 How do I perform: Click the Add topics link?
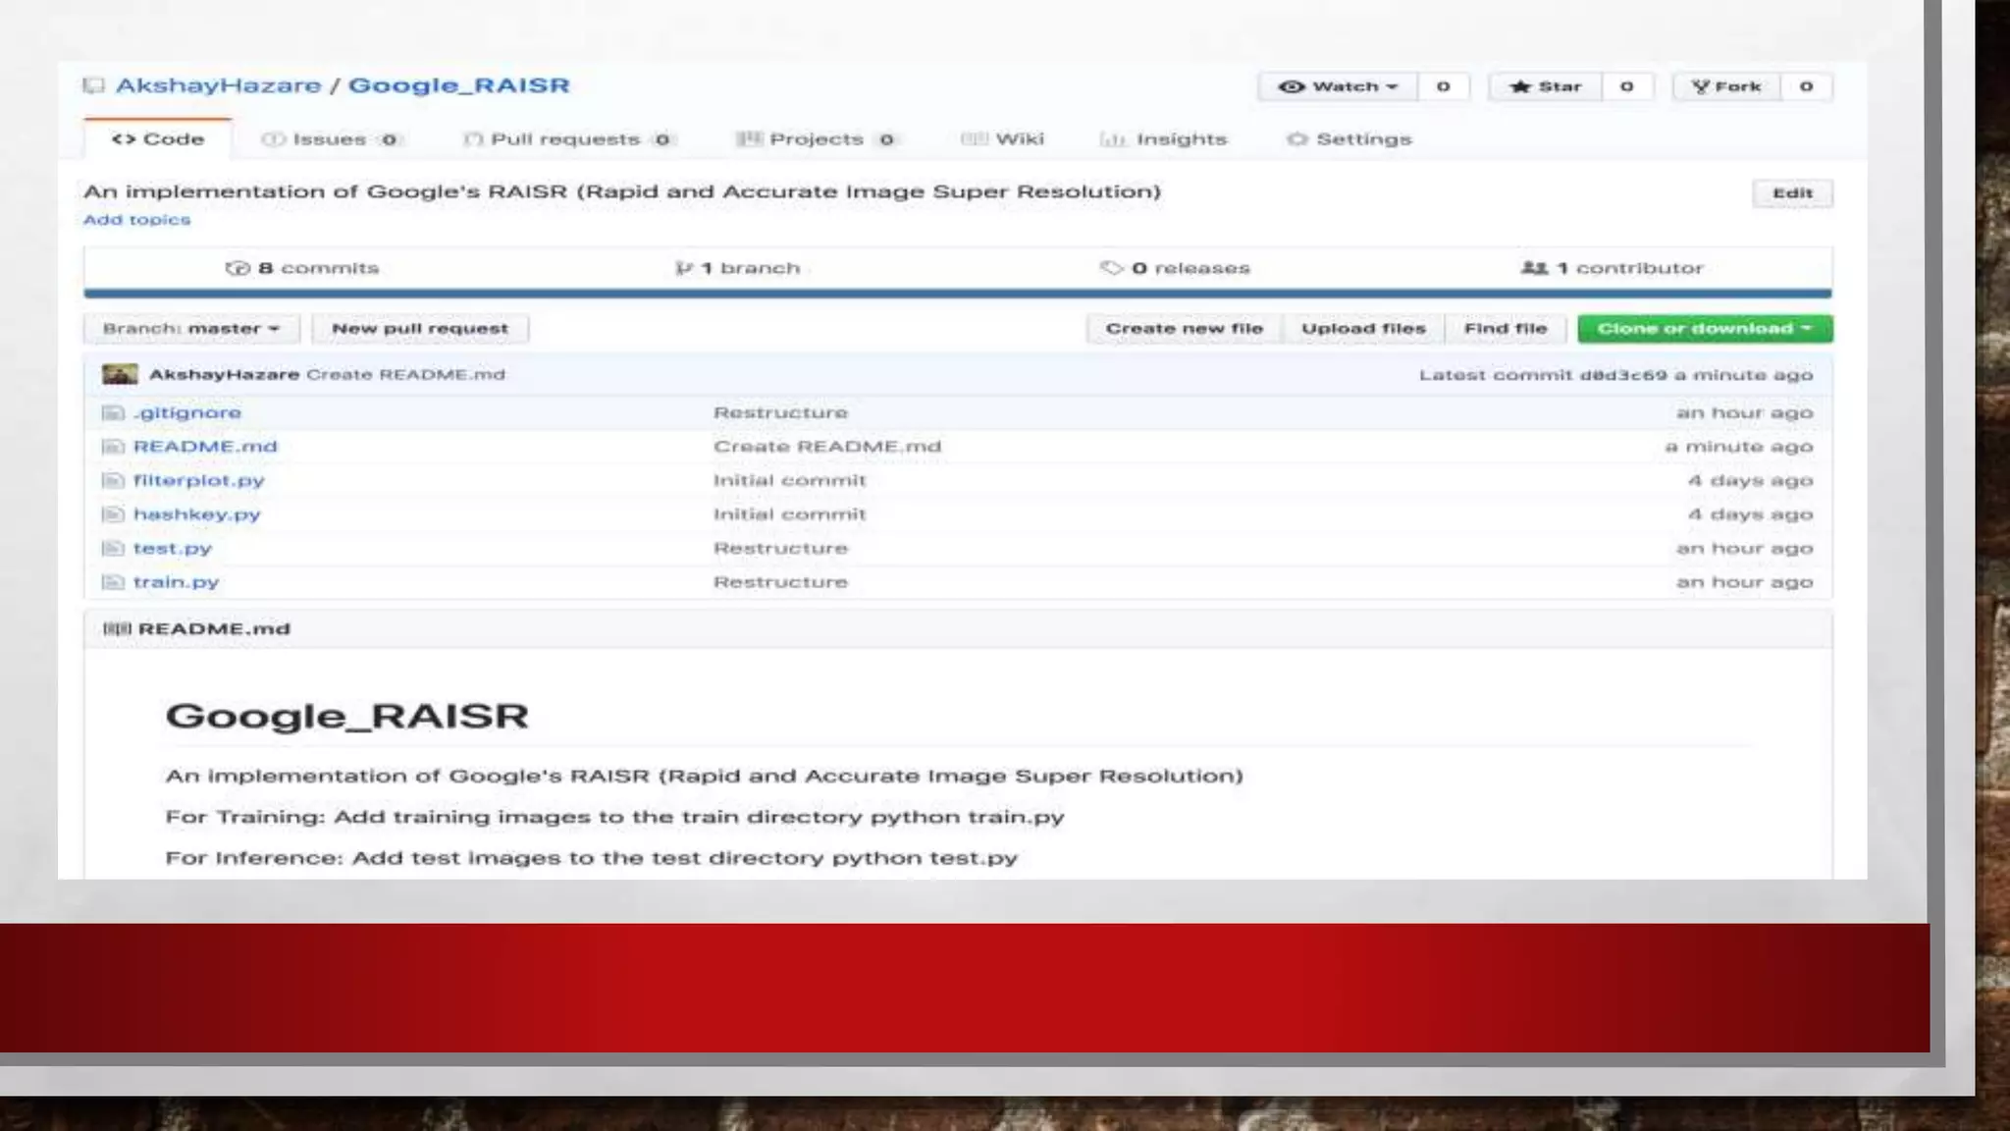point(136,220)
